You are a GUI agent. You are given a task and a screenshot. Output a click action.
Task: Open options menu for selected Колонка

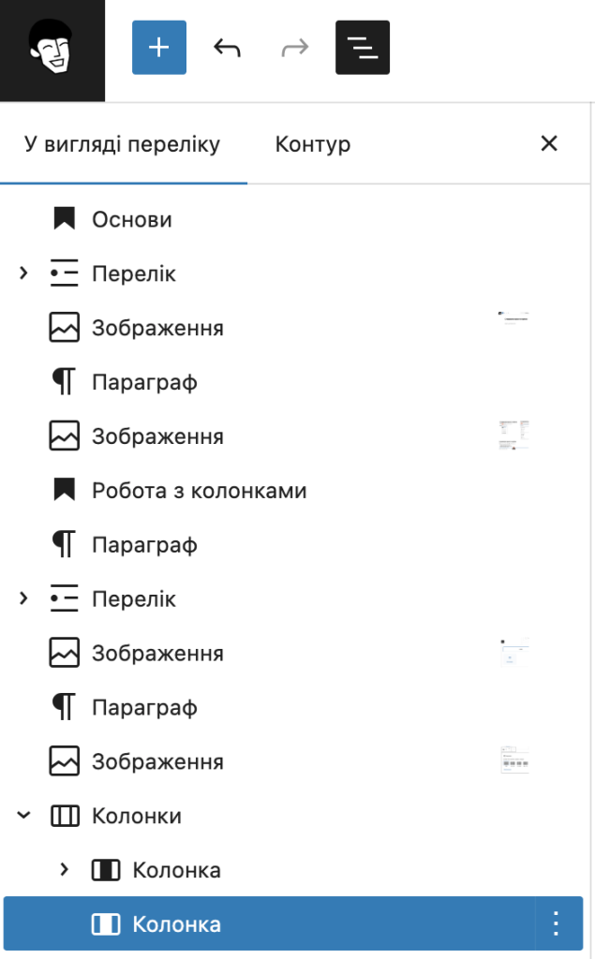point(556,923)
